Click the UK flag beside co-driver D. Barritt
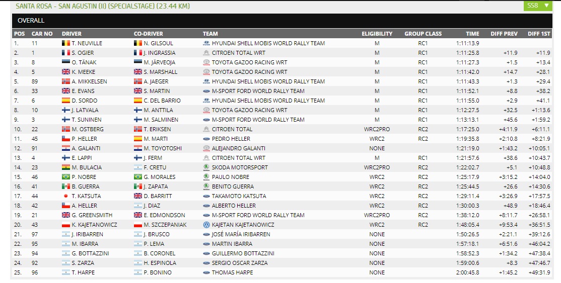 pos(138,196)
